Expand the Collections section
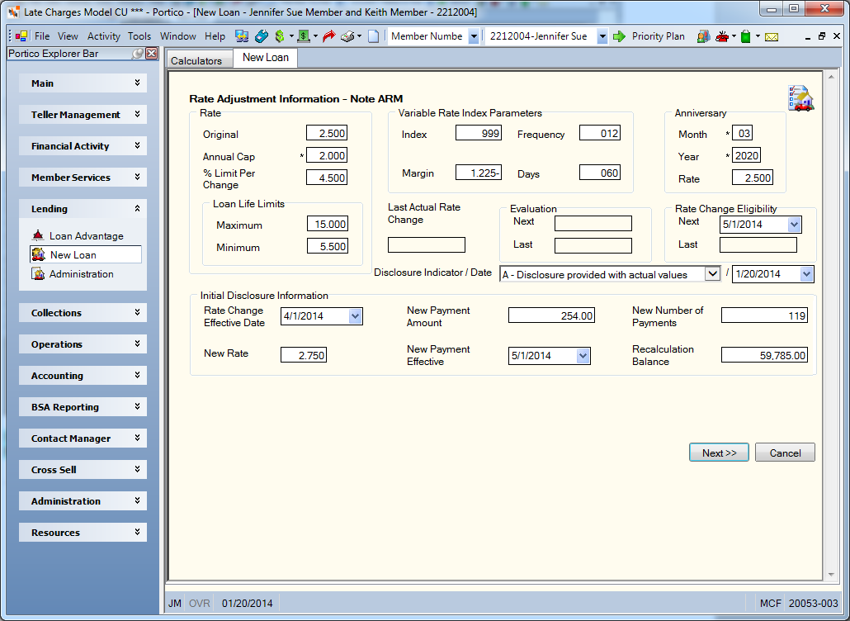The width and height of the screenshot is (850, 621). [83, 313]
